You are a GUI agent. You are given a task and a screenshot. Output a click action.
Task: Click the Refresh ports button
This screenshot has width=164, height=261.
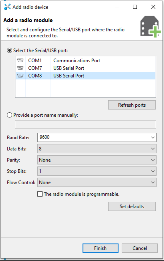pyautogui.click(x=132, y=105)
